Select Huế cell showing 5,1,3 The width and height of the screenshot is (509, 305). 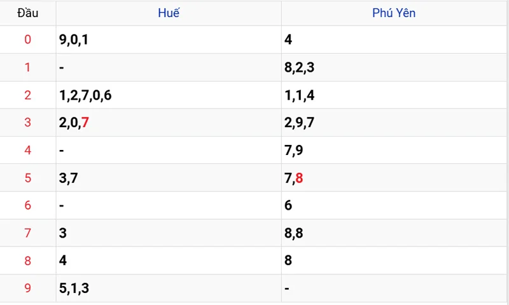point(169,288)
